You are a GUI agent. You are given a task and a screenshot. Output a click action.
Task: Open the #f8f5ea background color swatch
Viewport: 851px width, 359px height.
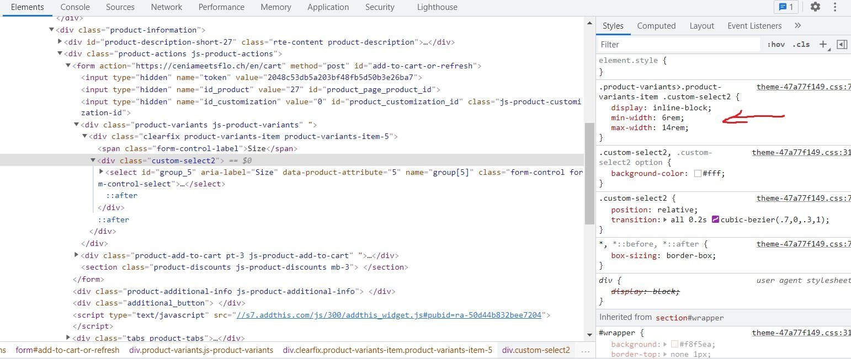pos(674,344)
